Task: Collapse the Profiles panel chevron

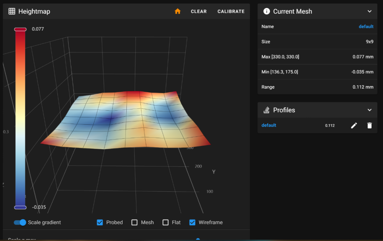Action: pos(370,110)
